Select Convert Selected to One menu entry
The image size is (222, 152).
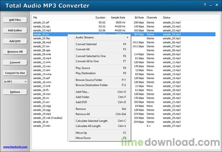pos(102,56)
